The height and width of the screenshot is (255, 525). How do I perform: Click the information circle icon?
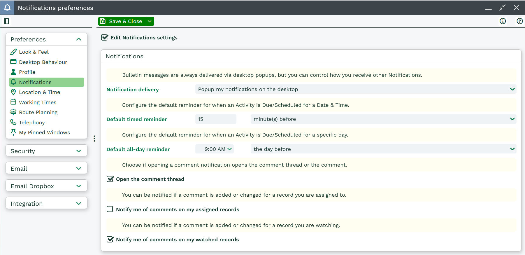(503, 21)
